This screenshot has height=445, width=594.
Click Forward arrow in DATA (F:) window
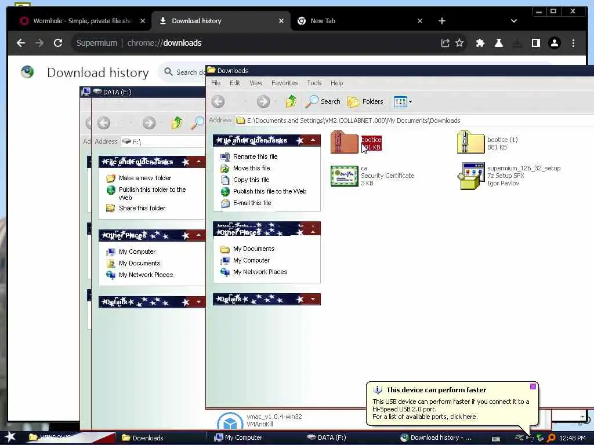(149, 123)
